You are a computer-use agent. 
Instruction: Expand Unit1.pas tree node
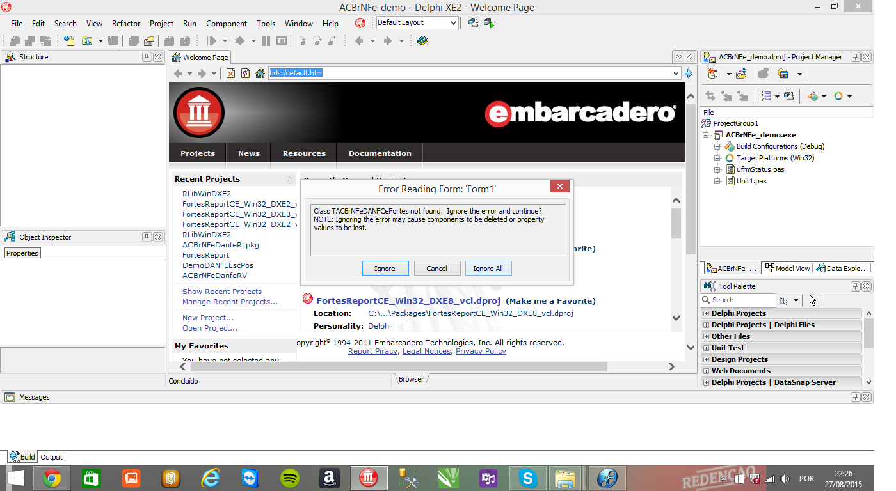pyautogui.click(x=717, y=181)
